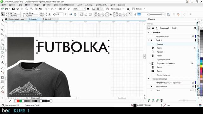The width and height of the screenshot is (203, 114).
Task: Open the Эффекты menu
Action: pos(47,5)
